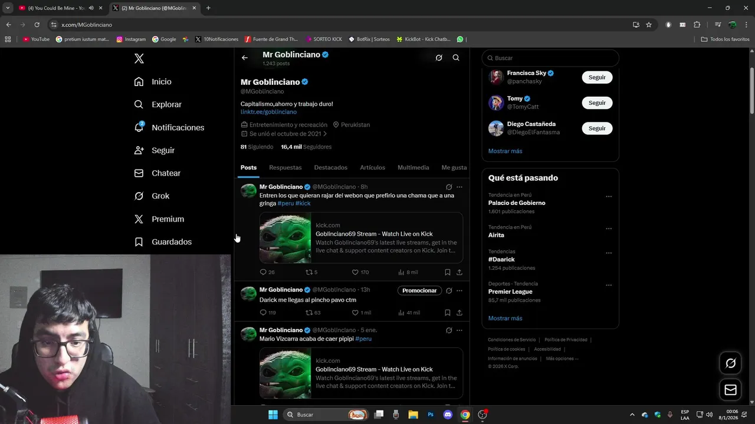Open Chatear messages page
Image resolution: width=755 pixels, height=424 pixels.
click(x=157, y=173)
